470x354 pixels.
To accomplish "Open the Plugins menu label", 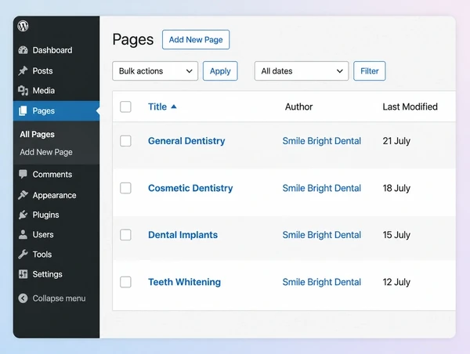I will (x=46, y=215).
